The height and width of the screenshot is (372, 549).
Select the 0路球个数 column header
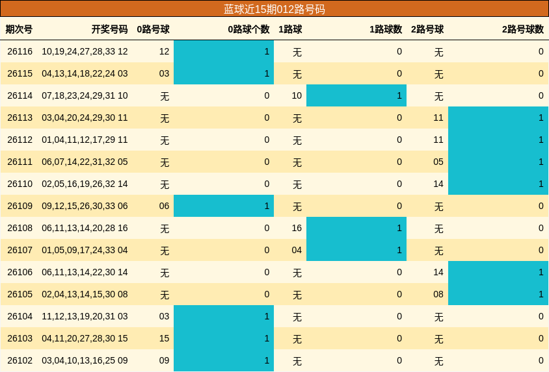coord(248,29)
